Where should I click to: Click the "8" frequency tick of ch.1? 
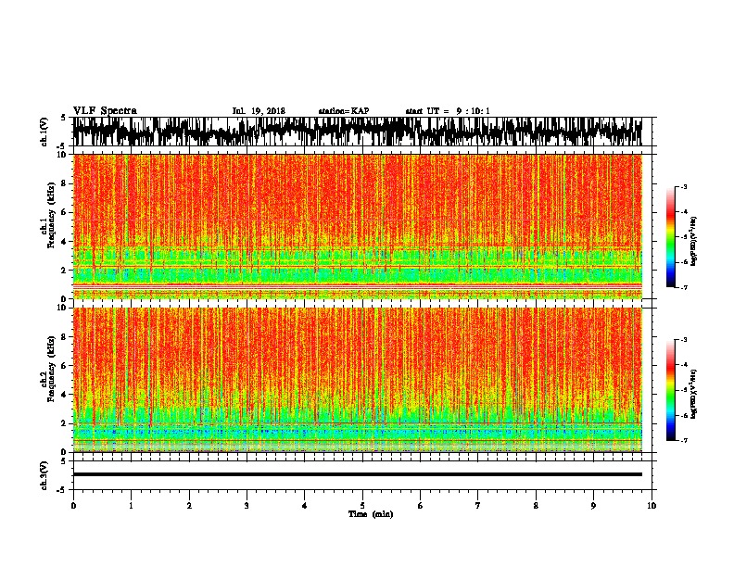(x=65, y=183)
